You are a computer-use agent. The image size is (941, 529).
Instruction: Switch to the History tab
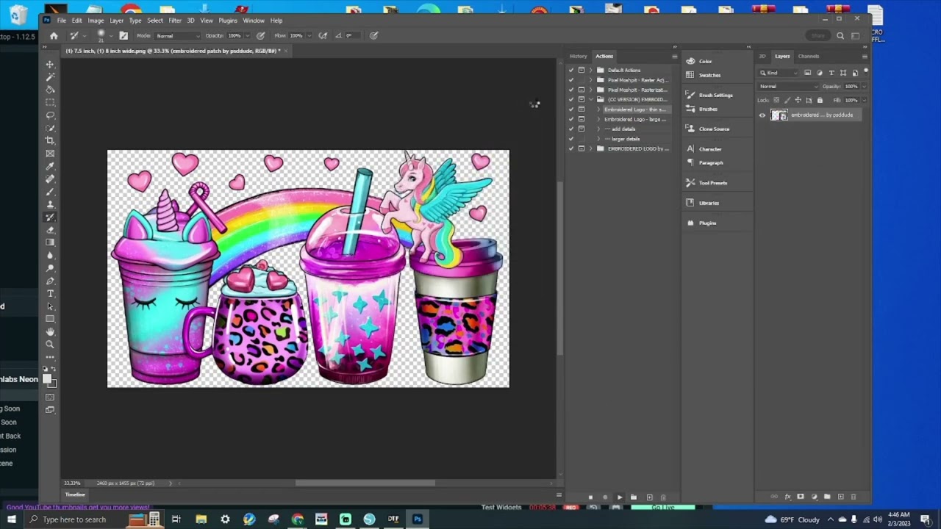579,56
